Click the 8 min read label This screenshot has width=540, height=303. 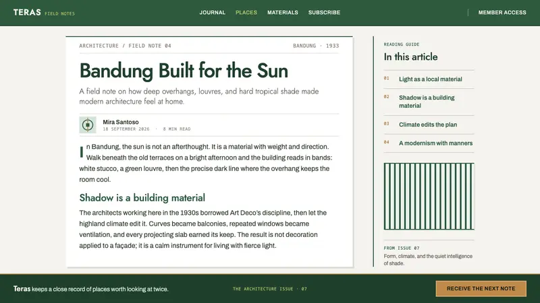point(177,129)
